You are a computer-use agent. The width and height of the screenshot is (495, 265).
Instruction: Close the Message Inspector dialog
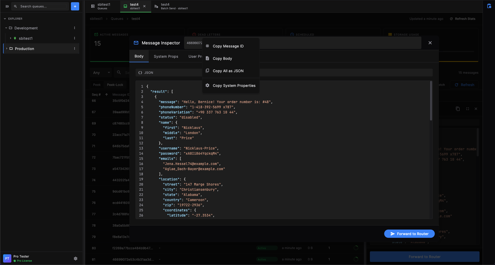pyautogui.click(x=430, y=43)
